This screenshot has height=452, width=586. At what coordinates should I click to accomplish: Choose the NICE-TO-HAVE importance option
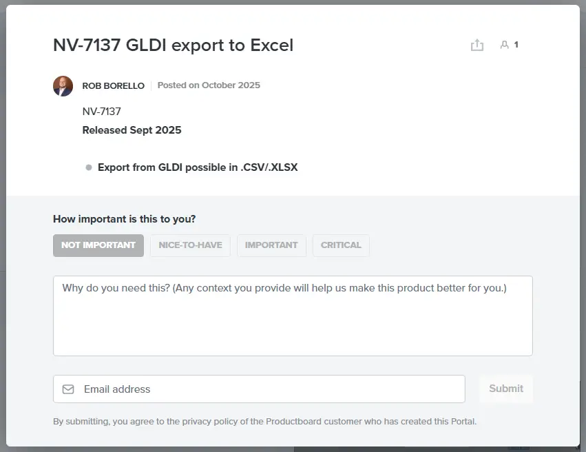coord(190,245)
